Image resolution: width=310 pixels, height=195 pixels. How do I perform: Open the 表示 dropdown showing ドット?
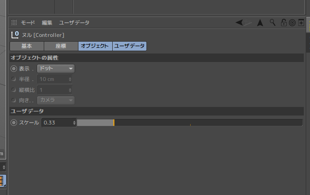[x=56, y=69]
